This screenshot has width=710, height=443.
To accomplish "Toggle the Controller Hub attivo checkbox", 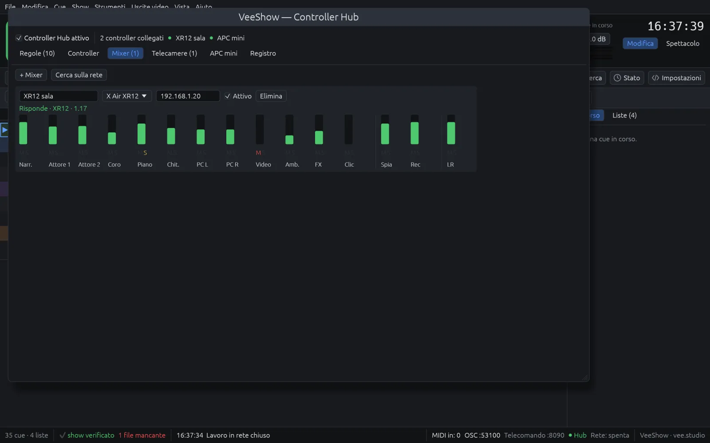I will coord(19,38).
